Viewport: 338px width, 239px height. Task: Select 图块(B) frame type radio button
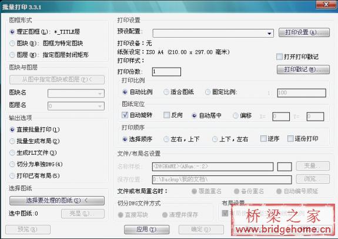pos(12,44)
